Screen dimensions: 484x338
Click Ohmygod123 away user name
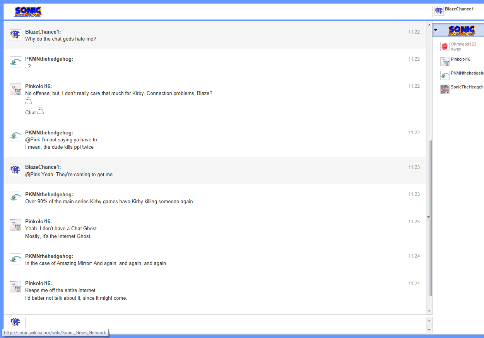point(463,44)
